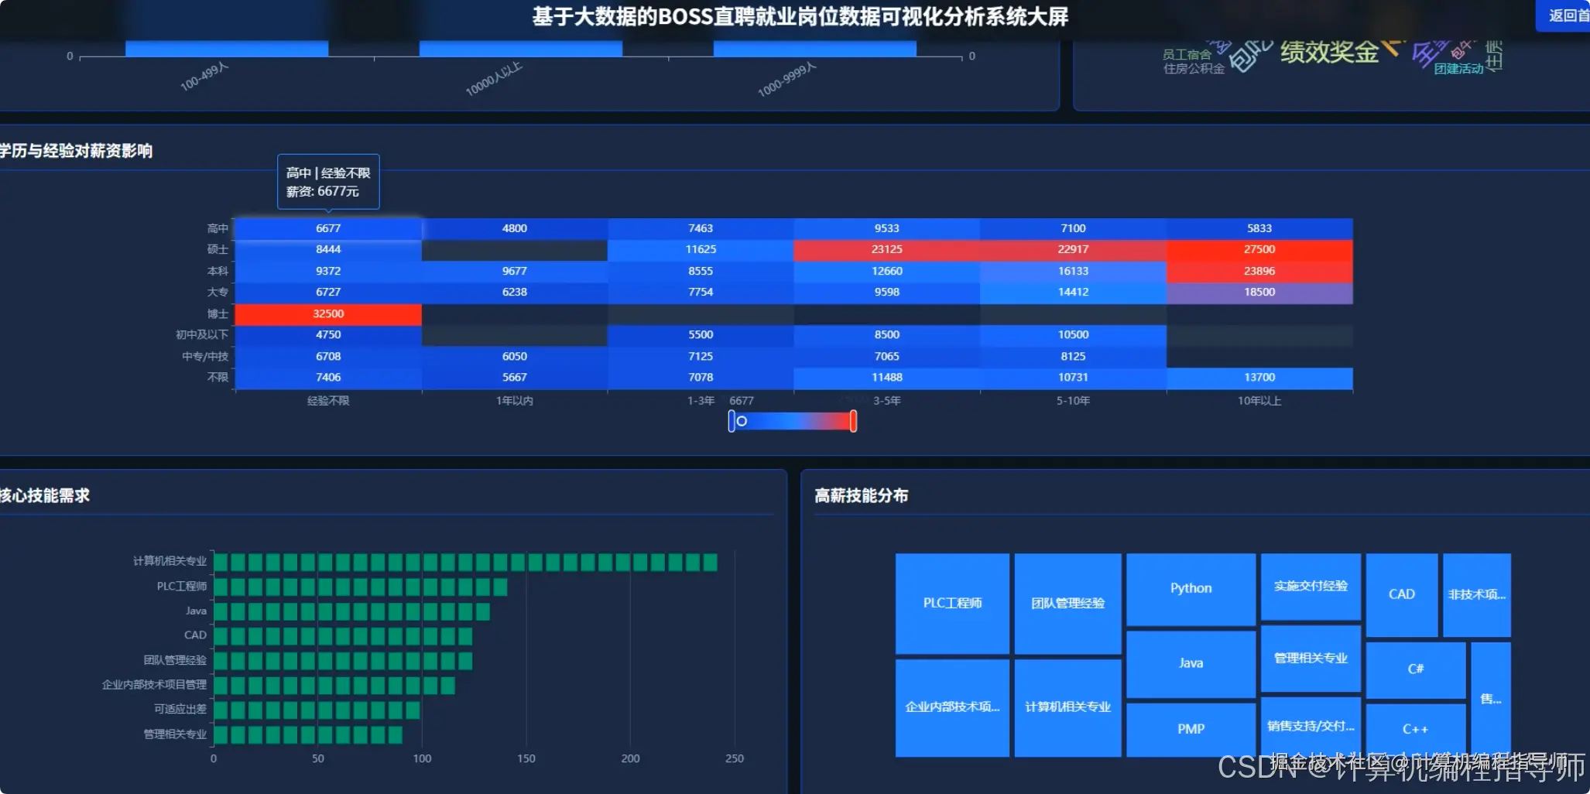Select the purple 18500 cell in the 大专 row
The height and width of the screenshot is (794, 1590).
[x=1259, y=292]
